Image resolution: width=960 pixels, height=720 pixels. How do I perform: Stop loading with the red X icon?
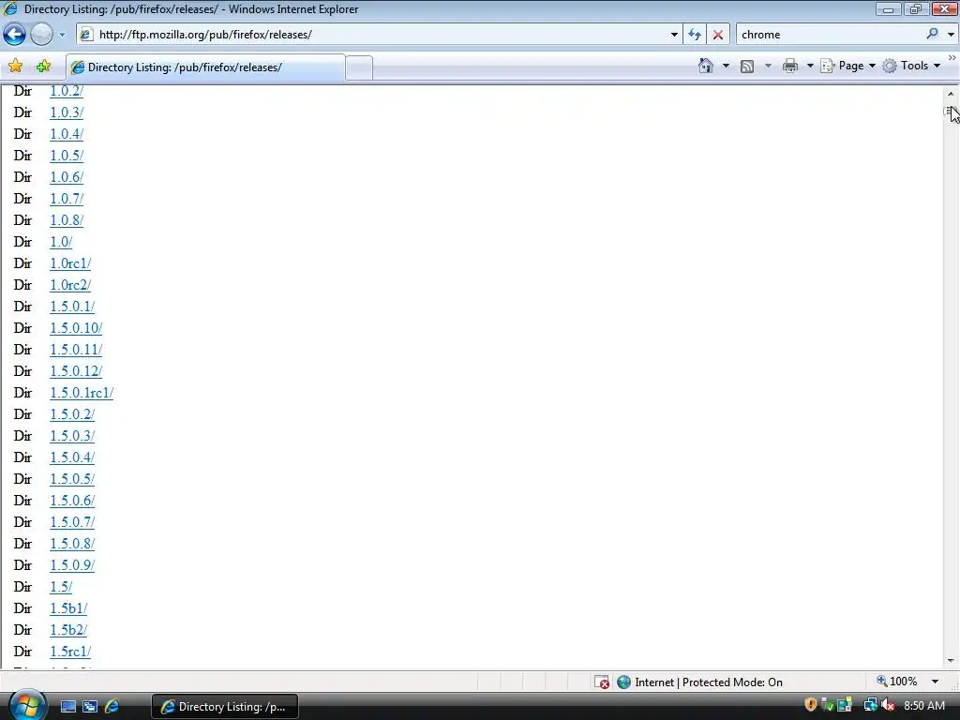(717, 35)
